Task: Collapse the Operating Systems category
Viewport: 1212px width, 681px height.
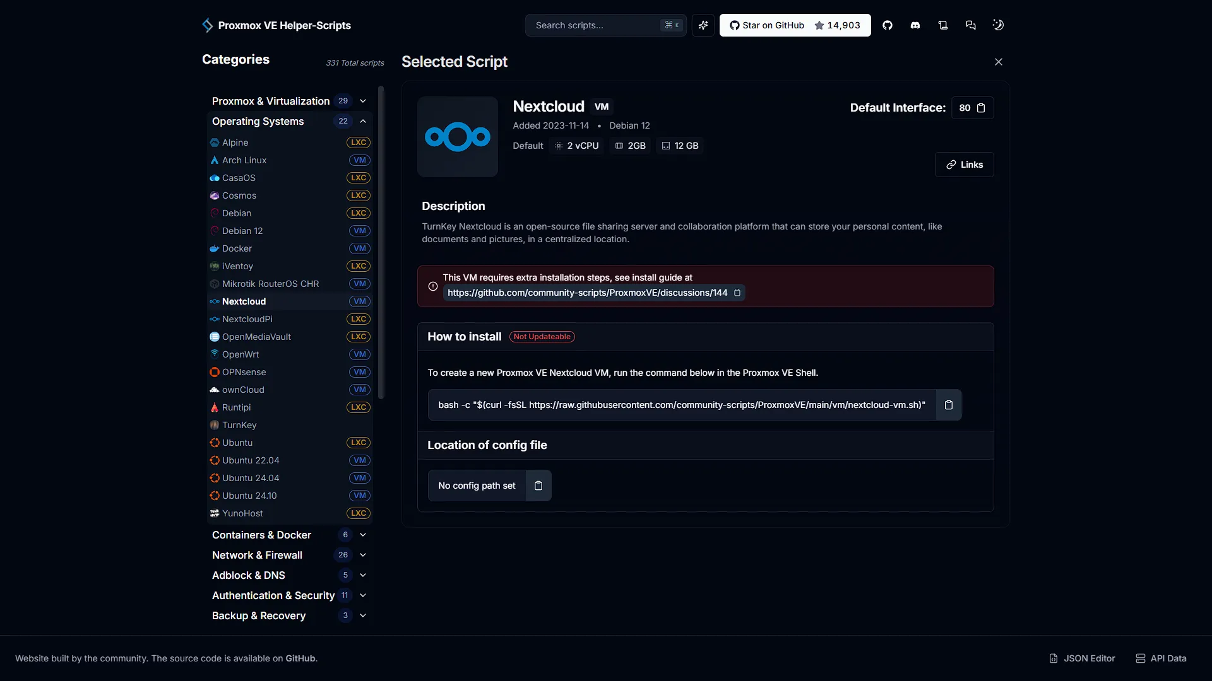Action: click(290, 121)
